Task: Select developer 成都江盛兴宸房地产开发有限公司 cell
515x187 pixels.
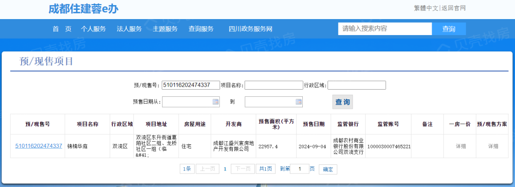Action: tap(233, 146)
